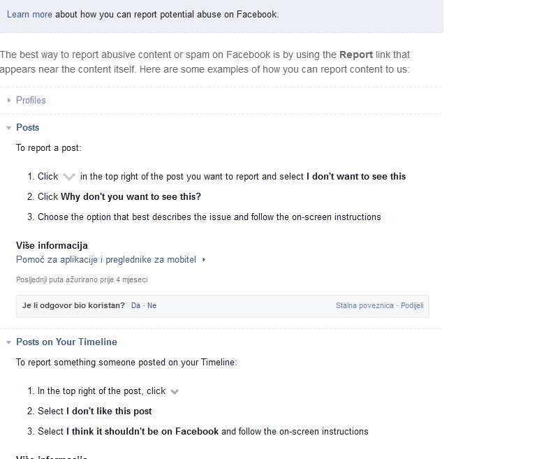Click the Posts heading text
The width and height of the screenshot is (560, 459).
[27, 128]
